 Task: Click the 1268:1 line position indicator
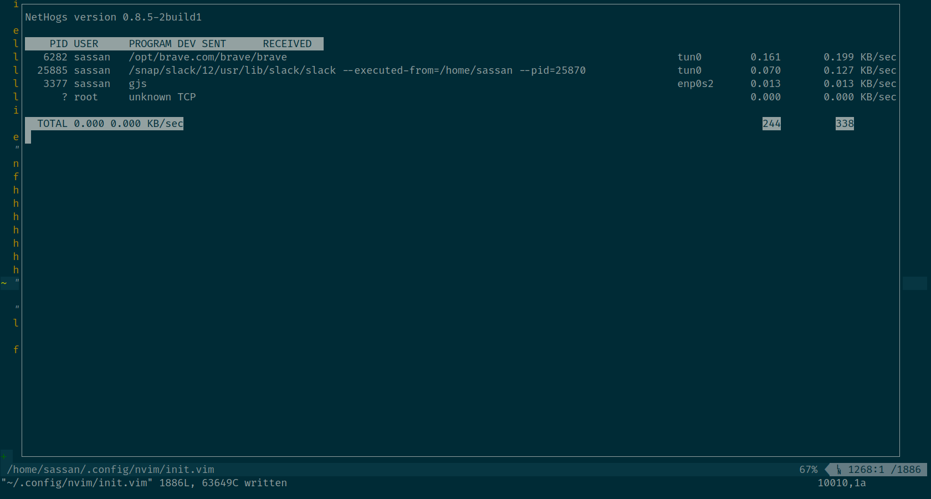point(866,470)
